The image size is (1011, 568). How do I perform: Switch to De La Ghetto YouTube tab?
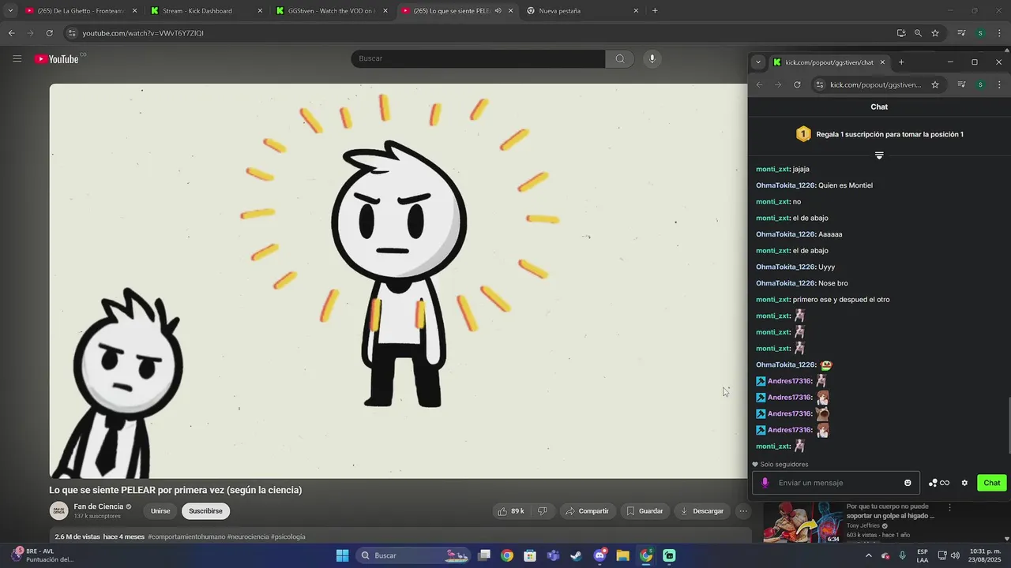(x=80, y=11)
